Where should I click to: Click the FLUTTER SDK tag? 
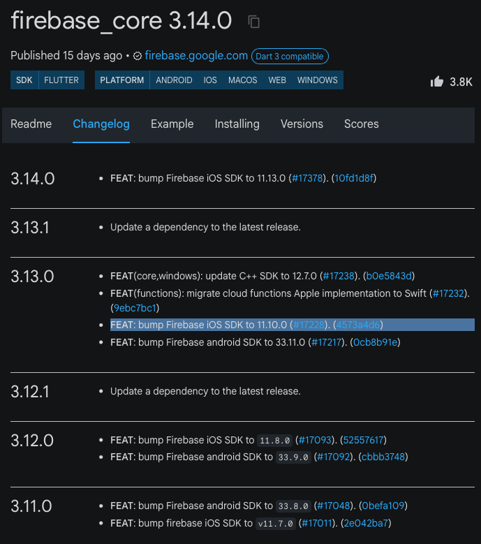pyautogui.click(x=61, y=80)
